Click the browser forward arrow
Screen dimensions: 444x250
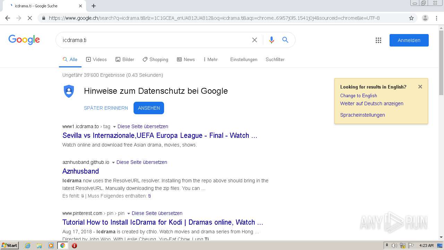(x=19, y=18)
